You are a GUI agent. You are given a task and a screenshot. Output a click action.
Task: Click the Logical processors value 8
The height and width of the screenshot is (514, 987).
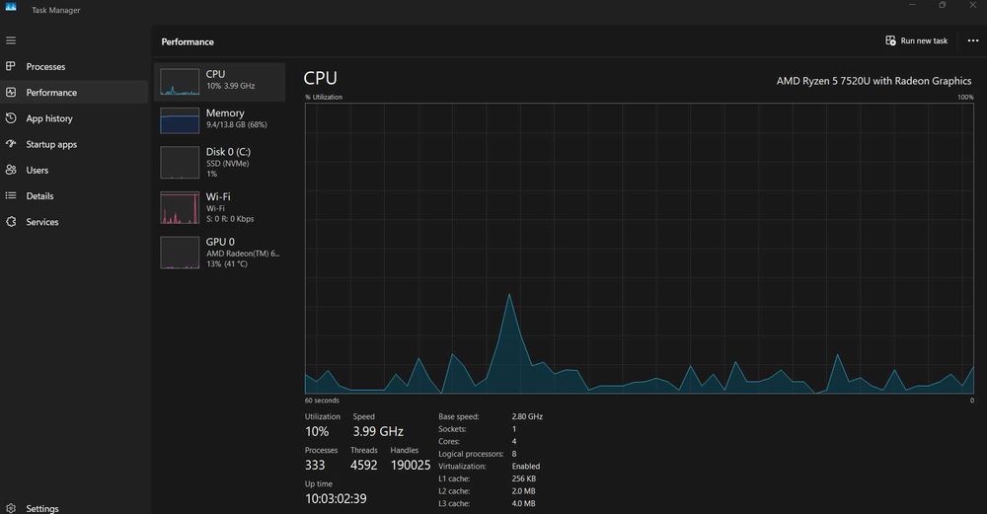point(513,454)
